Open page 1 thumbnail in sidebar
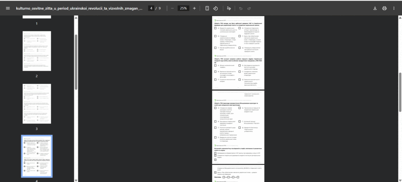The image size is (402, 182). coord(37,17)
